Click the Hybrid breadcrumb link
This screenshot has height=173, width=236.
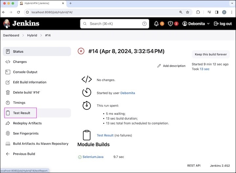[x=32, y=35]
